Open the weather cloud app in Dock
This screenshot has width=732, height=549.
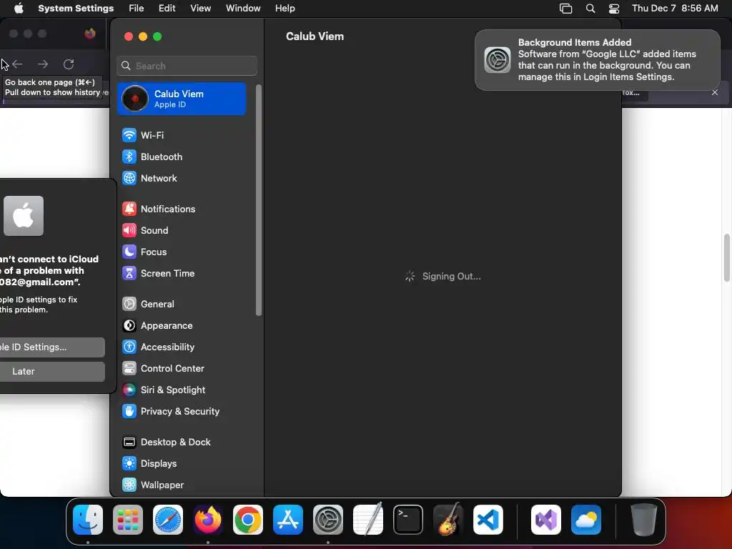pos(586,520)
